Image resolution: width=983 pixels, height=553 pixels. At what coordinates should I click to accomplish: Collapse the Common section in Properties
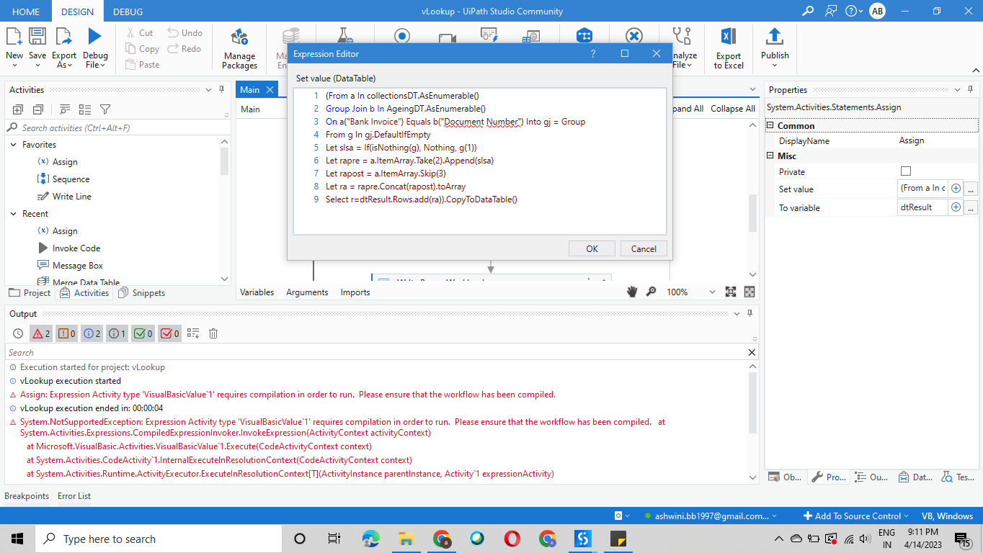tap(770, 125)
